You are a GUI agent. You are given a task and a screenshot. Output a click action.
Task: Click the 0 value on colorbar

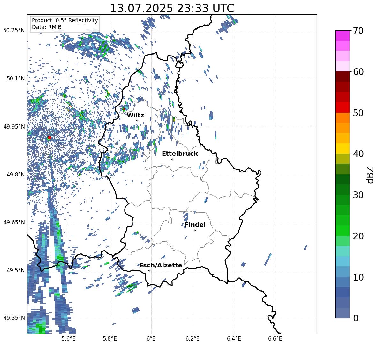(x=356, y=318)
